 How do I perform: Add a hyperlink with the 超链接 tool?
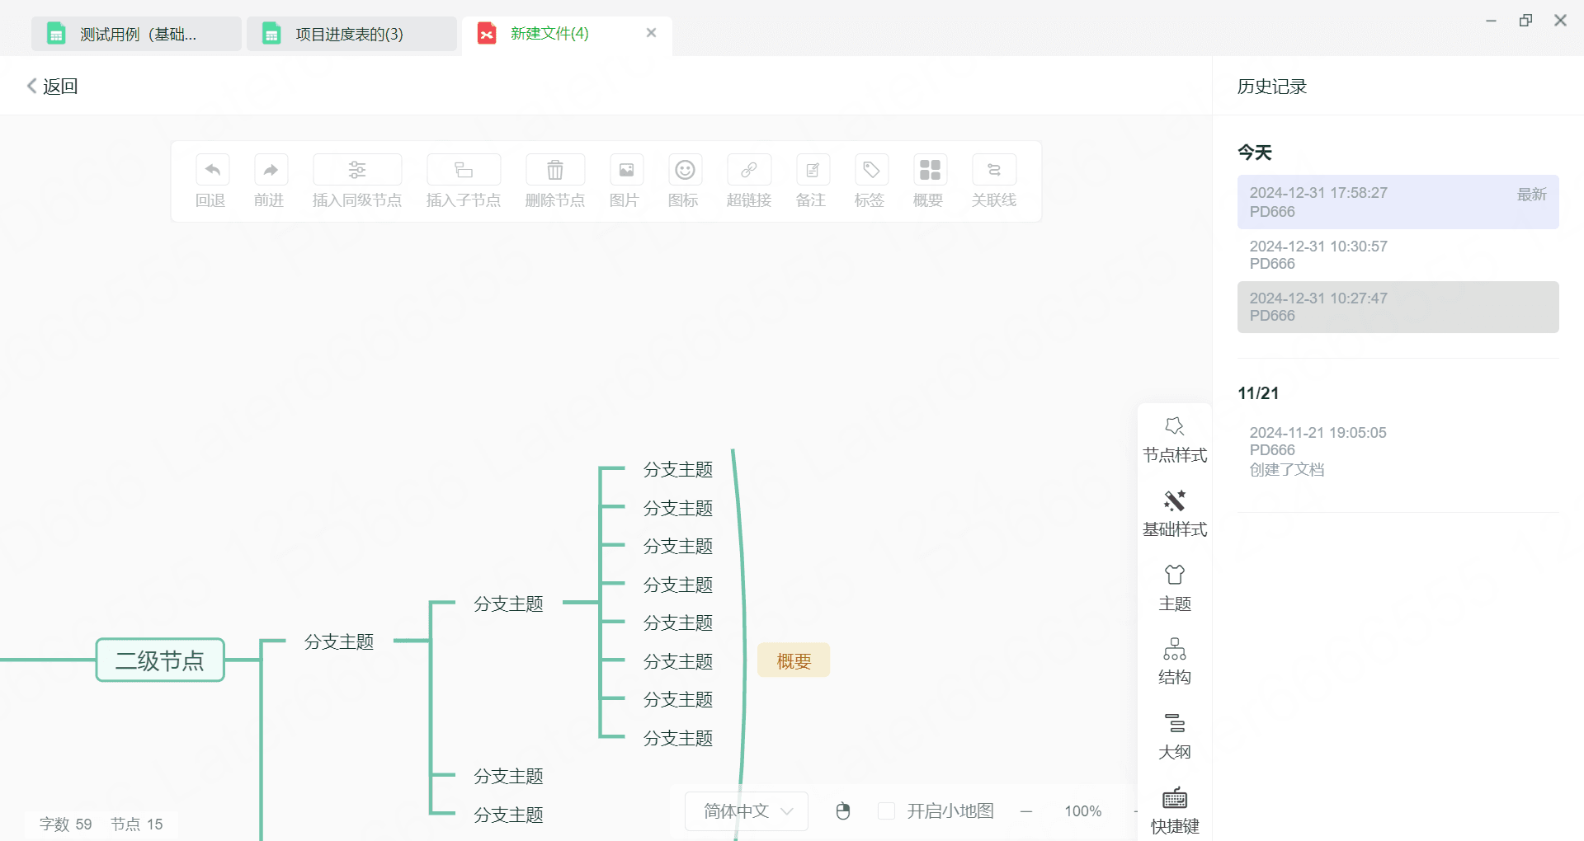pyautogui.click(x=749, y=170)
